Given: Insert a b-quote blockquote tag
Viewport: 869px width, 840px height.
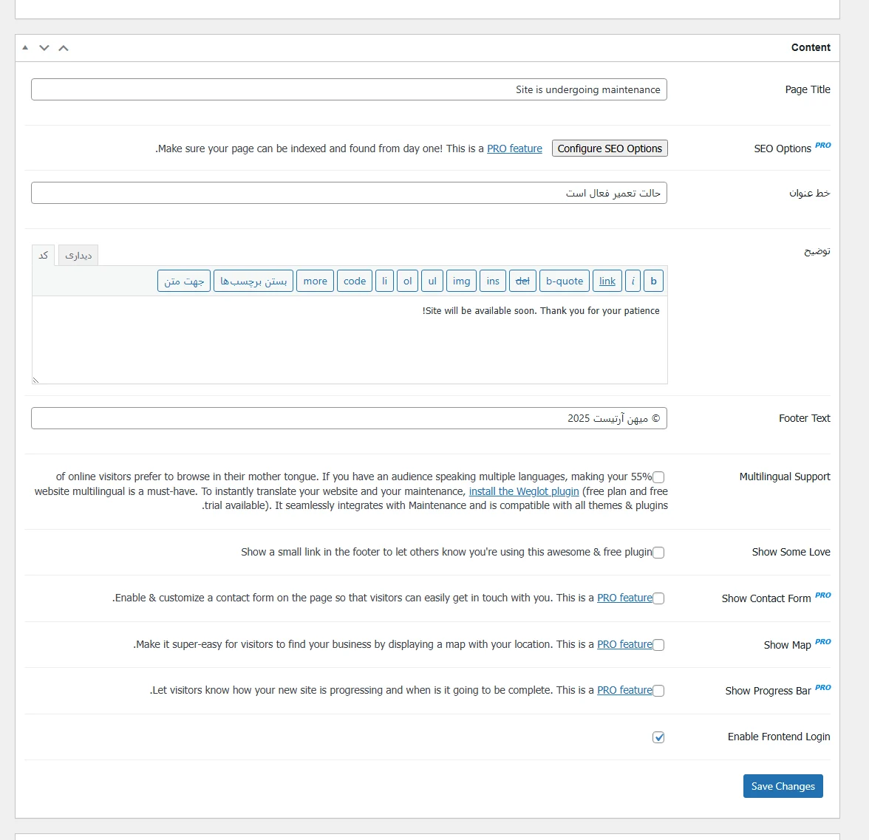Looking at the screenshot, I should click(565, 281).
